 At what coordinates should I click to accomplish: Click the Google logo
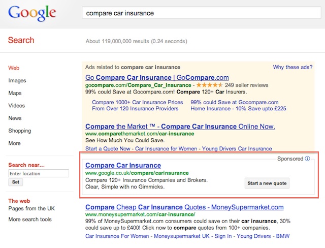coord(32,13)
